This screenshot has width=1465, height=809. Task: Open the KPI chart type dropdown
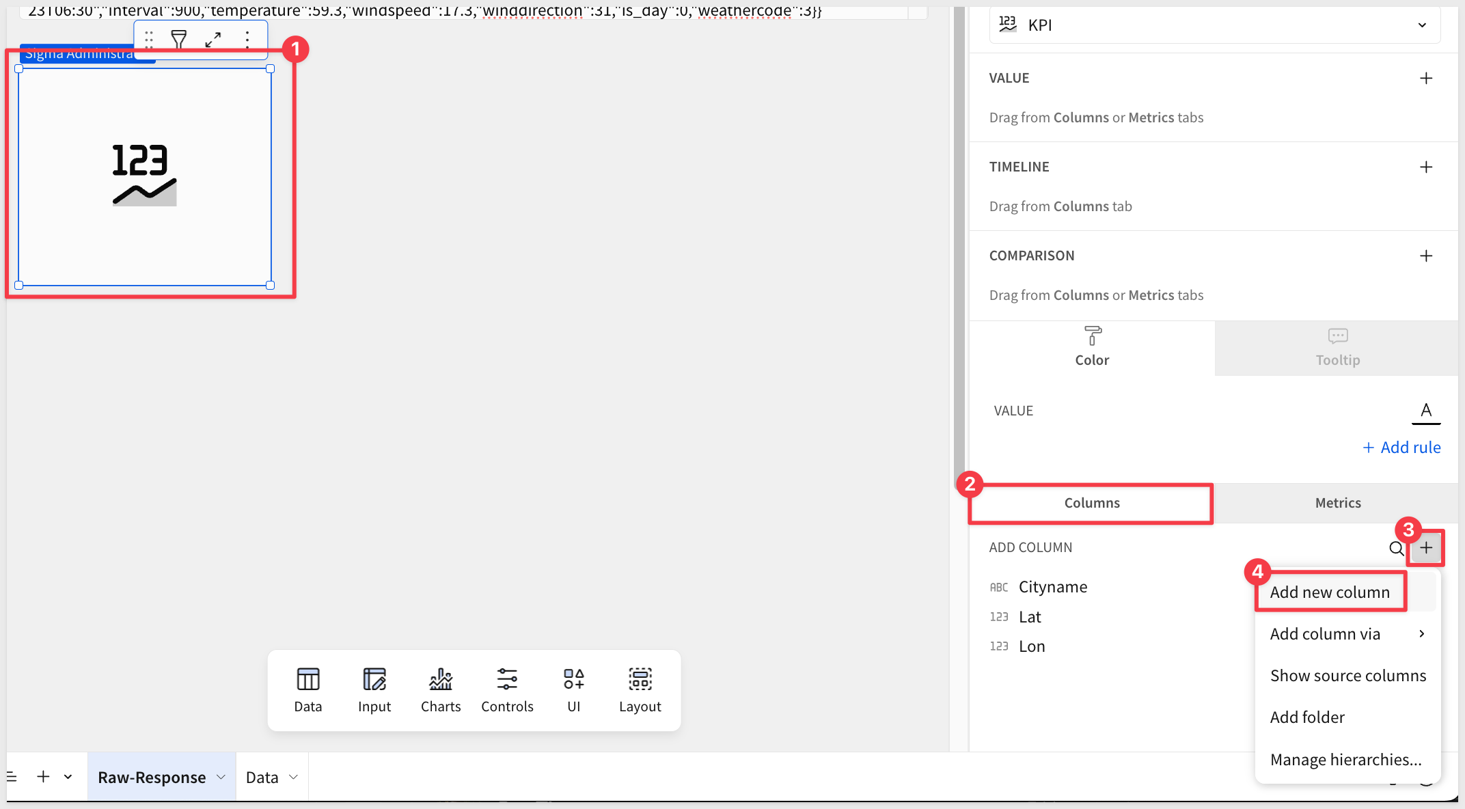(x=1215, y=25)
